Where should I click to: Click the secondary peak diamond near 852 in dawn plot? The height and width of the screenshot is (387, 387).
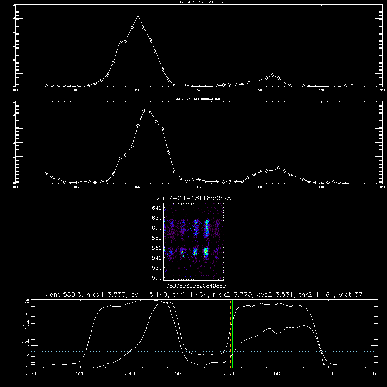(272, 75)
